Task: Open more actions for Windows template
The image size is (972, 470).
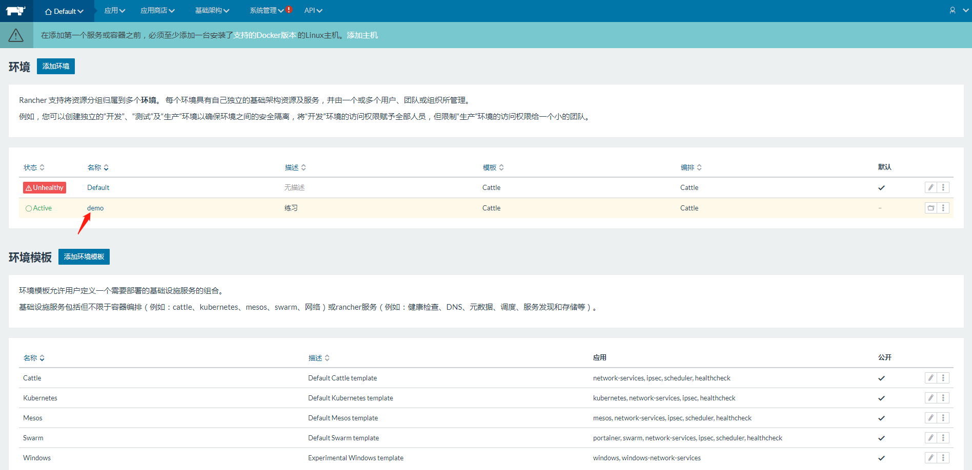Action: click(943, 458)
